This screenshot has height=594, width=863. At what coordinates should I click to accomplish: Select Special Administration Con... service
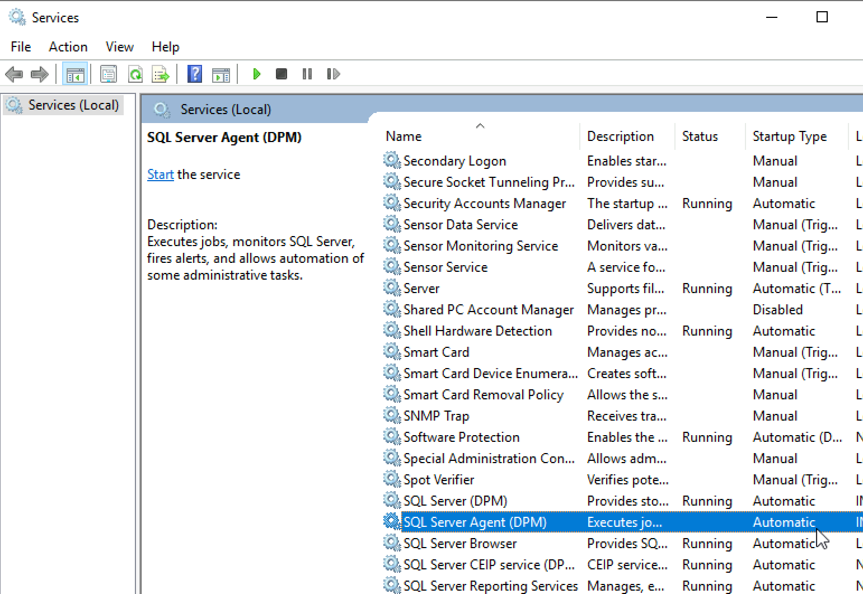tap(489, 459)
